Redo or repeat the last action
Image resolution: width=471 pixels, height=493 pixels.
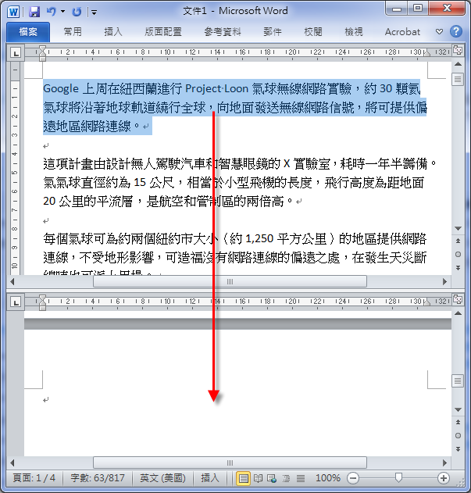pyautogui.click(x=77, y=12)
